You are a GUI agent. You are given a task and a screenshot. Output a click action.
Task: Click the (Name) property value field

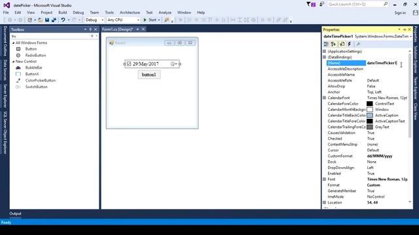coord(387,63)
